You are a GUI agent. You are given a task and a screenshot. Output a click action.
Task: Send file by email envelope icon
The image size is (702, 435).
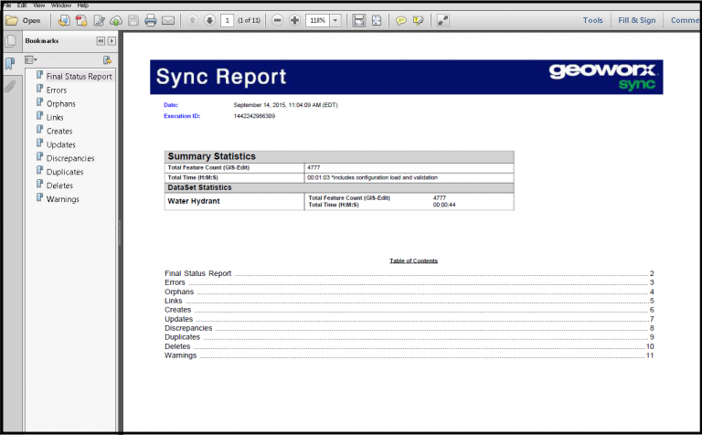(x=168, y=21)
